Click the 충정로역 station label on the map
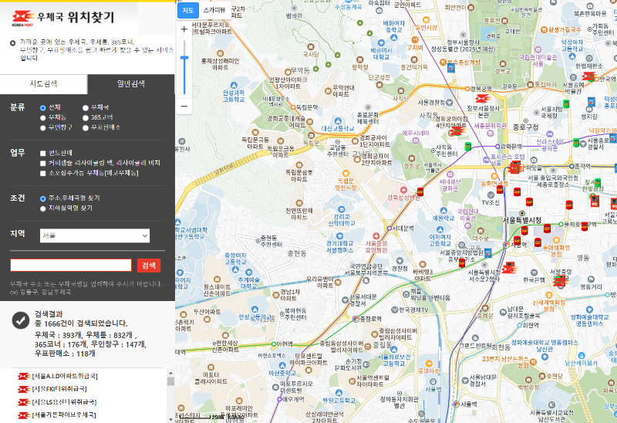The image size is (617, 423). pyautogui.click(x=370, y=319)
